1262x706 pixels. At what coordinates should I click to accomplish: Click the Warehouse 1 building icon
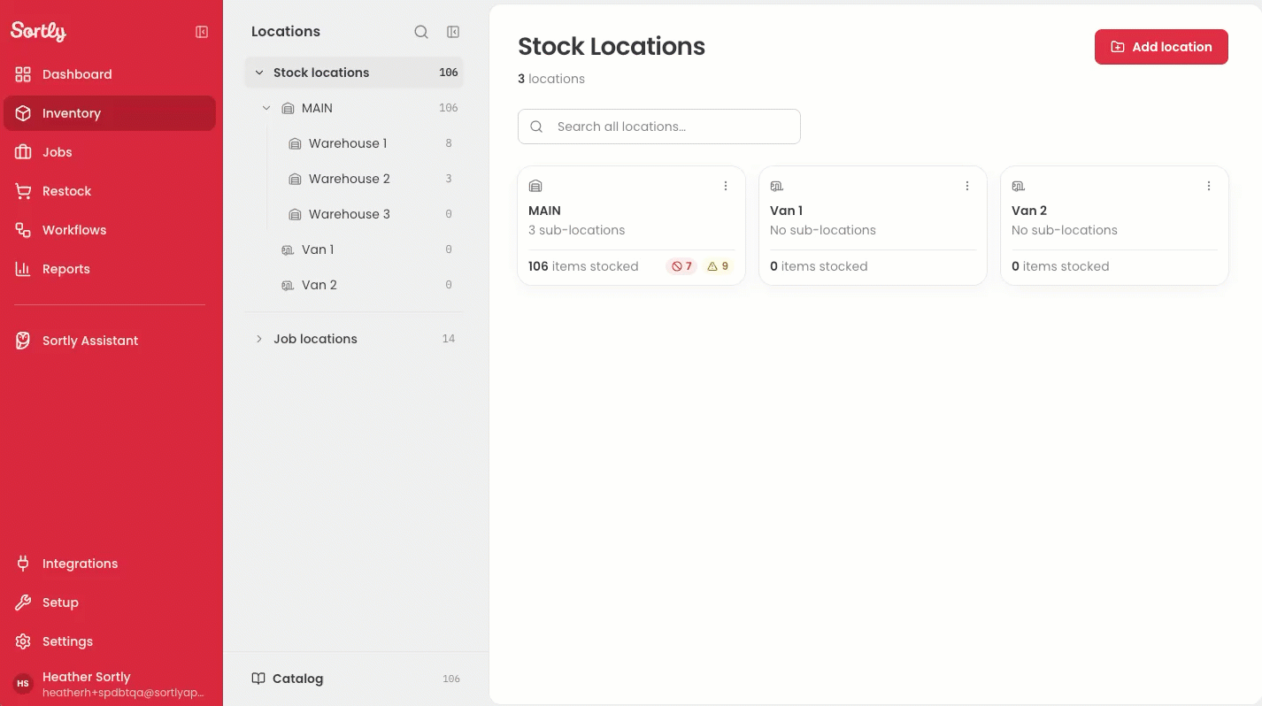pos(295,143)
